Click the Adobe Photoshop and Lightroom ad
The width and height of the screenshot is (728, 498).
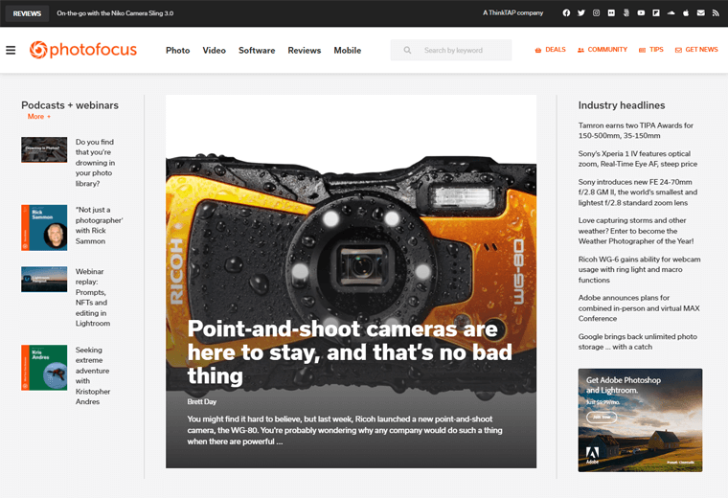click(640, 419)
